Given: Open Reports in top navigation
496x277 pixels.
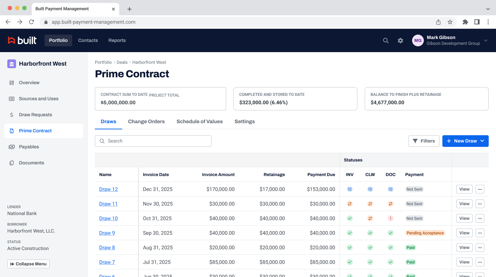Looking at the screenshot, I should (x=117, y=40).
